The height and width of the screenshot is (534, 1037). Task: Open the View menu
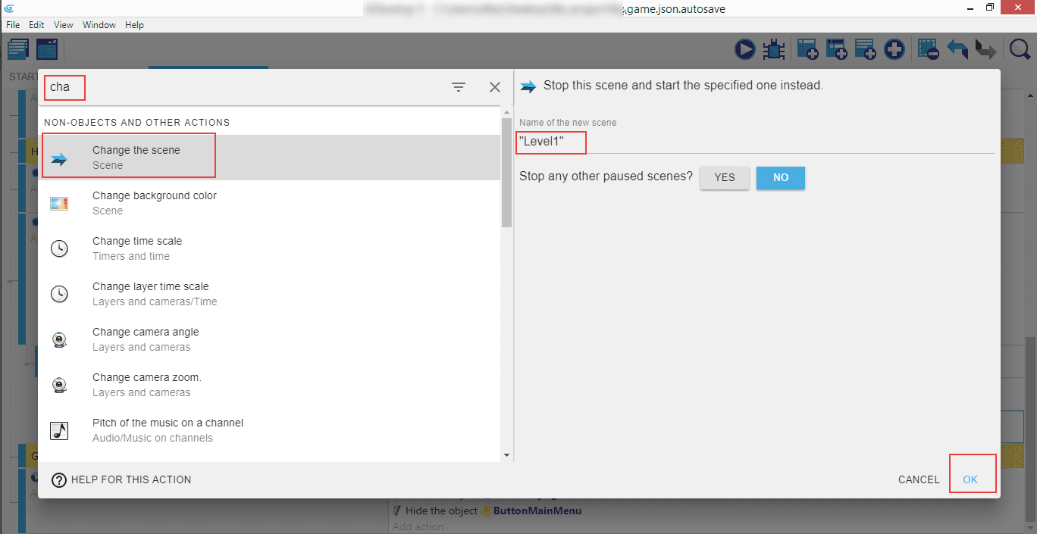coord(64,25)
